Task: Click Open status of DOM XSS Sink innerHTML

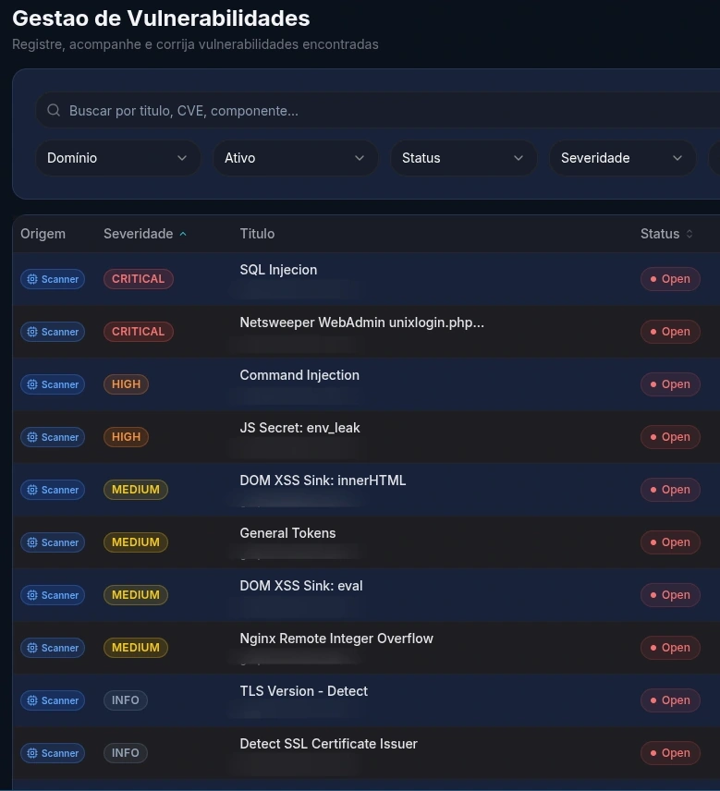Action: pos(670,490)
